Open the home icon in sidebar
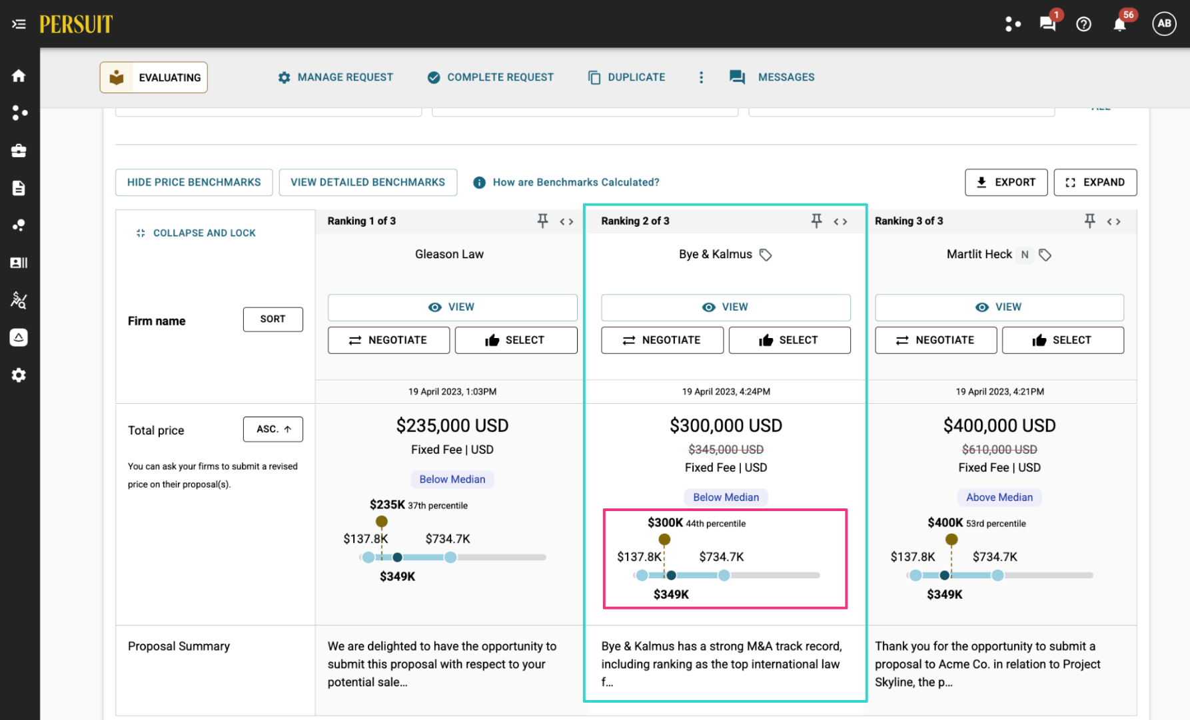 click(19, 76)
